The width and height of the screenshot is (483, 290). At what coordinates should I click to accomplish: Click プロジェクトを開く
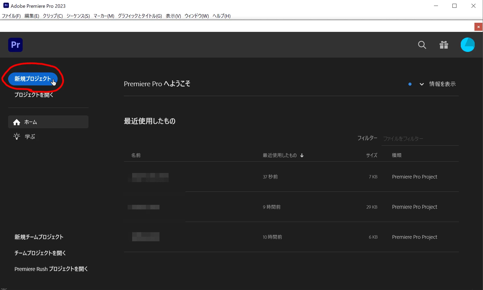tap(34, 95)
